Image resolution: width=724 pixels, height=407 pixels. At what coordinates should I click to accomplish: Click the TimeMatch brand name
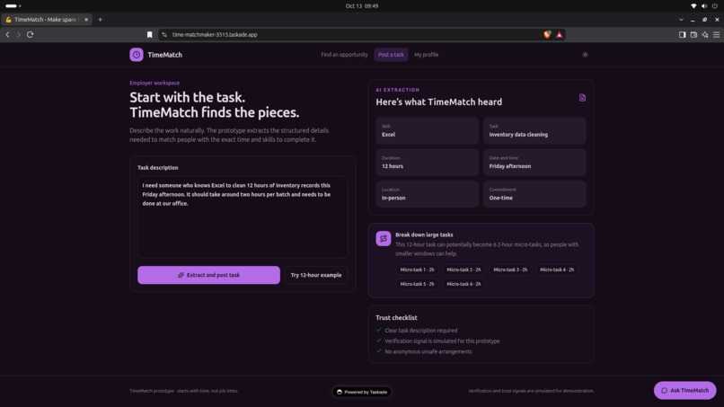[165, 55]
